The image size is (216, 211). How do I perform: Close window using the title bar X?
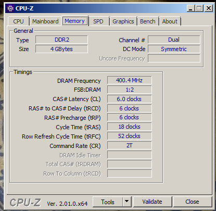tap(209, 8)
